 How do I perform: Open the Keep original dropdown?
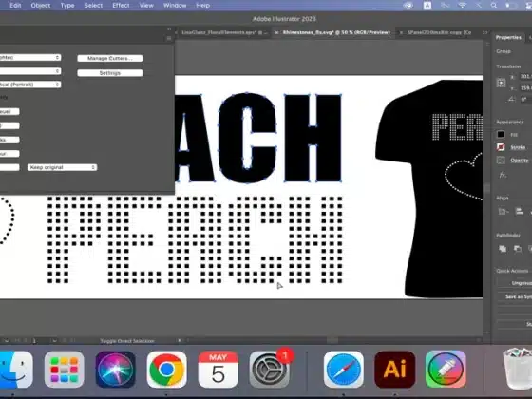pyautogui.click(x=62, y=167)
